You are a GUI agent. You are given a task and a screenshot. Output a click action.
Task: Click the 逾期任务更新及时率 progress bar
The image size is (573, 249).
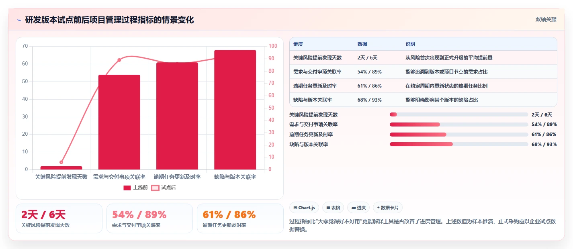pos(459,135)
